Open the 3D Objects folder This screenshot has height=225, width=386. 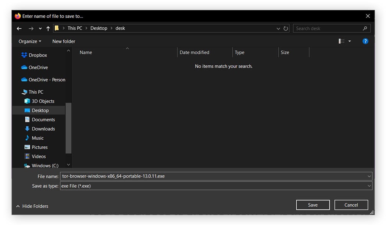[x=43, y=101]
